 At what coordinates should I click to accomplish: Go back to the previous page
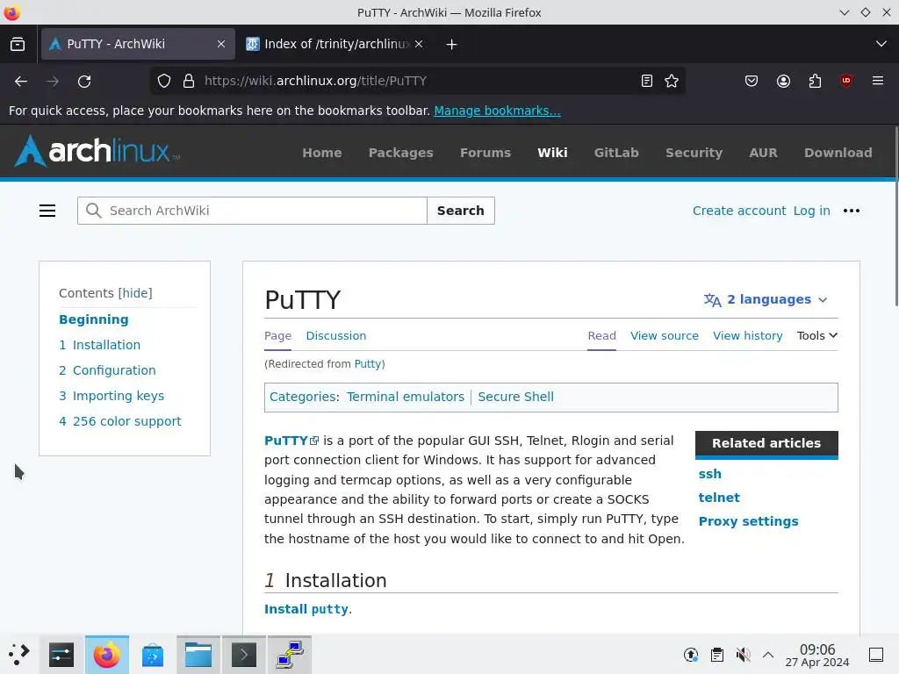coord(21,82)
